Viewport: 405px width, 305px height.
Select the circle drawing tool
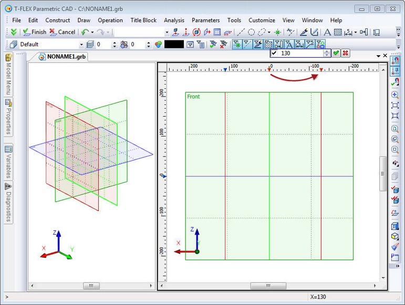pos(252,32)
